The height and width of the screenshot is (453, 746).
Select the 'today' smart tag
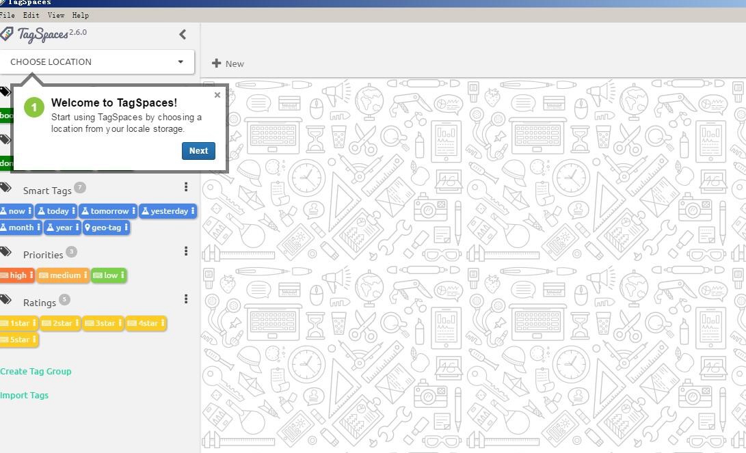click(x=56, y=211)
